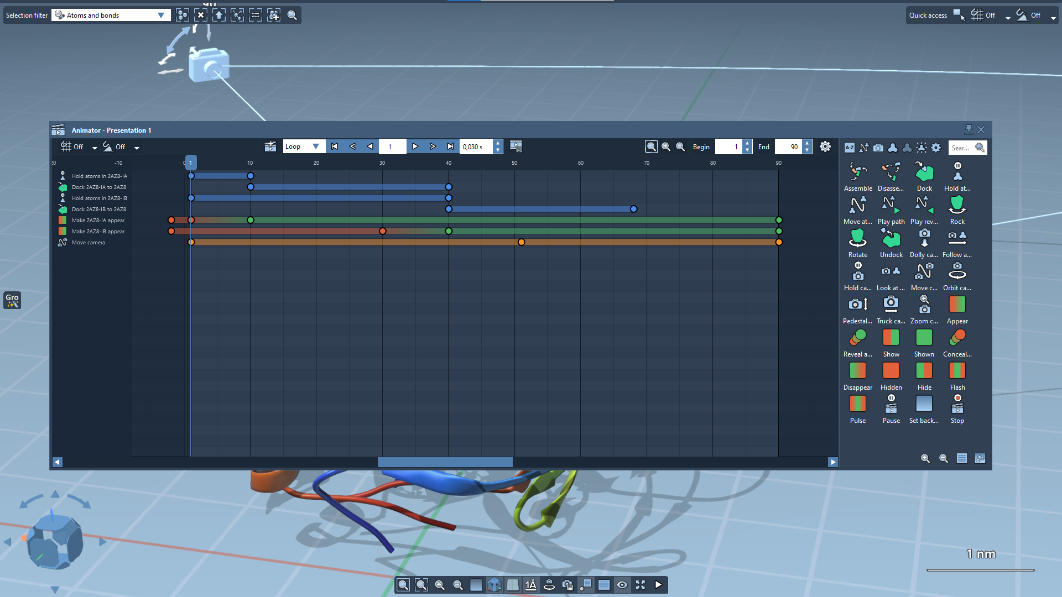The width and height of the screenshot is (1062, 597).
Task: Toggle Quick access grid Off button
Action: click(983, 15)
